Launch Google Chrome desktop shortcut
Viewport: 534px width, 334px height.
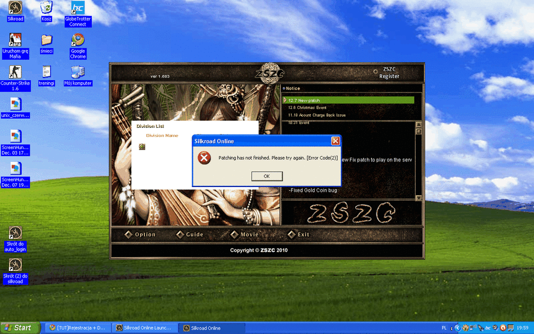pos(78,46)
